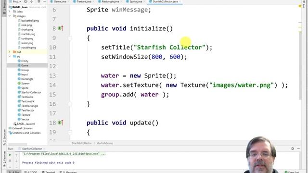The image size is (308, 173).
Task: Select basketball.png in the images folder
Action: (x=30, y=21)
